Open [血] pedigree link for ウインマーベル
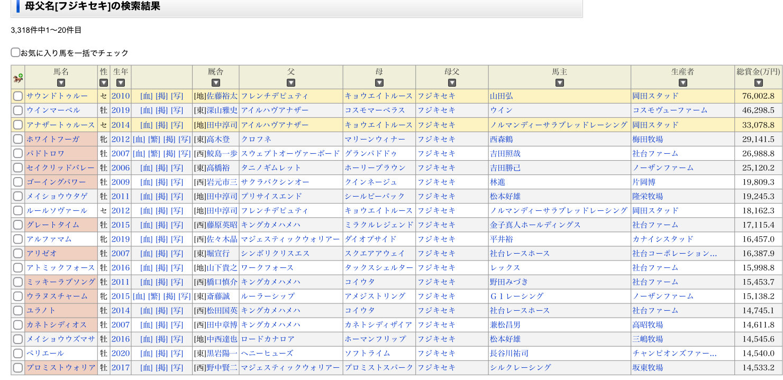 coord(147,110)
